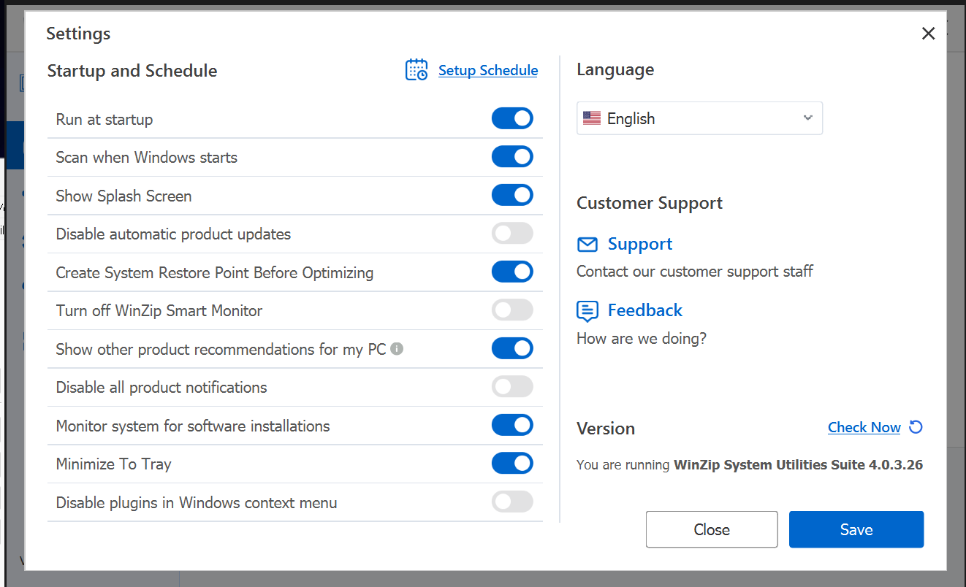Switch on Turn off WinZip Smart Monitor
966x587 pixels.
click(512, 310)
